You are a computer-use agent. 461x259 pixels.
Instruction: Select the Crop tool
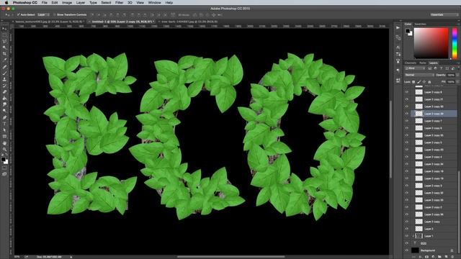point(4,54)
